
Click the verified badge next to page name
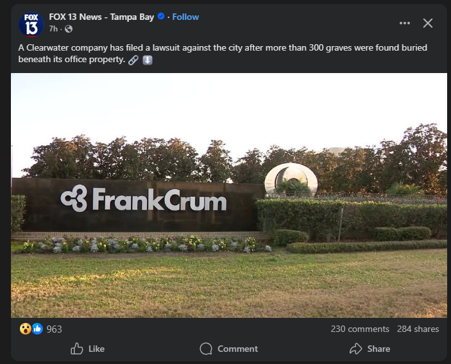pos(161,17)
